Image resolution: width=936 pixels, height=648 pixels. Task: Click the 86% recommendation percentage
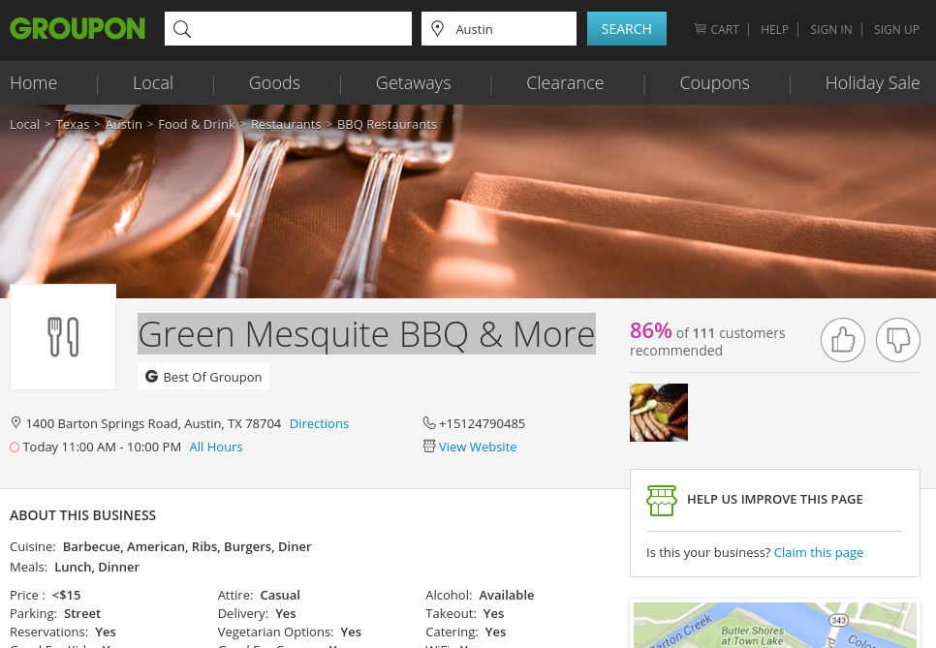tap(651, 330)
